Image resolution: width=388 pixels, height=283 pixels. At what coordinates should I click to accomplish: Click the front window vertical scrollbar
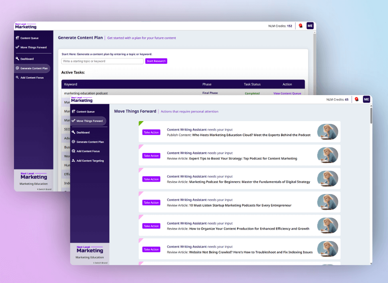pyautogui.click(x=371, y=116)
